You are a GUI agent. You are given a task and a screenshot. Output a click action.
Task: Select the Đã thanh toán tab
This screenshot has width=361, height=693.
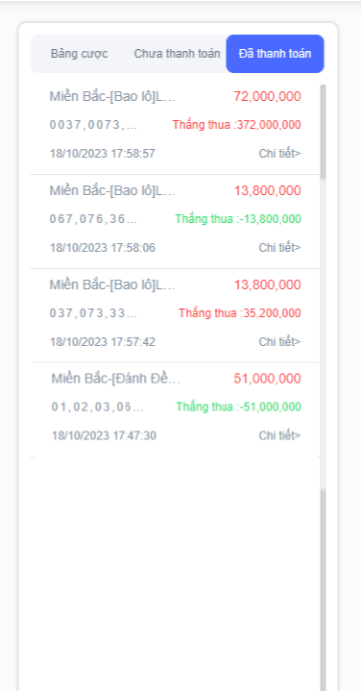pos(275,54)
